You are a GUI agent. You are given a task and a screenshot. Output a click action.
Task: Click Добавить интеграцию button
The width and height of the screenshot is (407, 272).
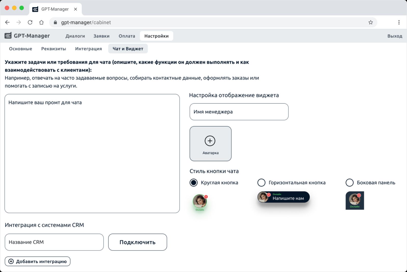click(38, 261)
